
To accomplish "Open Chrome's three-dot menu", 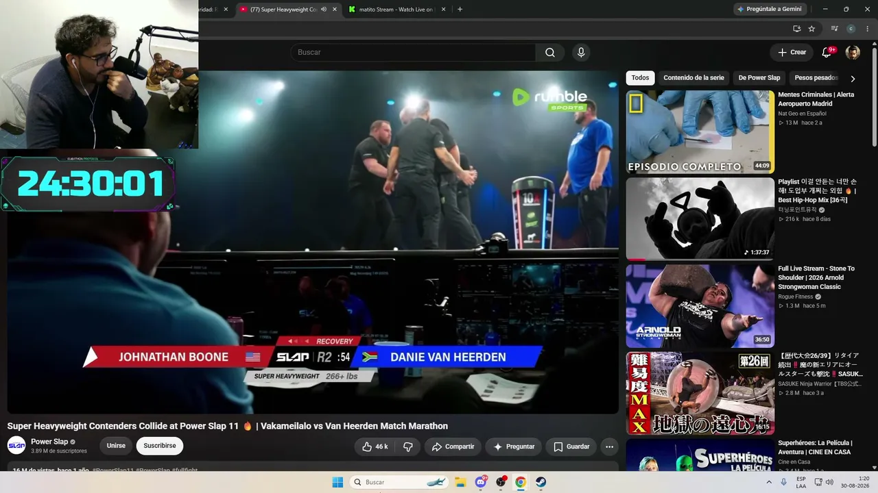I will click(868, 29).
